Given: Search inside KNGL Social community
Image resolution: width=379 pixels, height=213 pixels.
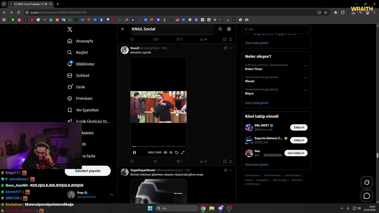Looking at the screenshot, I should click(x=220, y=29).
